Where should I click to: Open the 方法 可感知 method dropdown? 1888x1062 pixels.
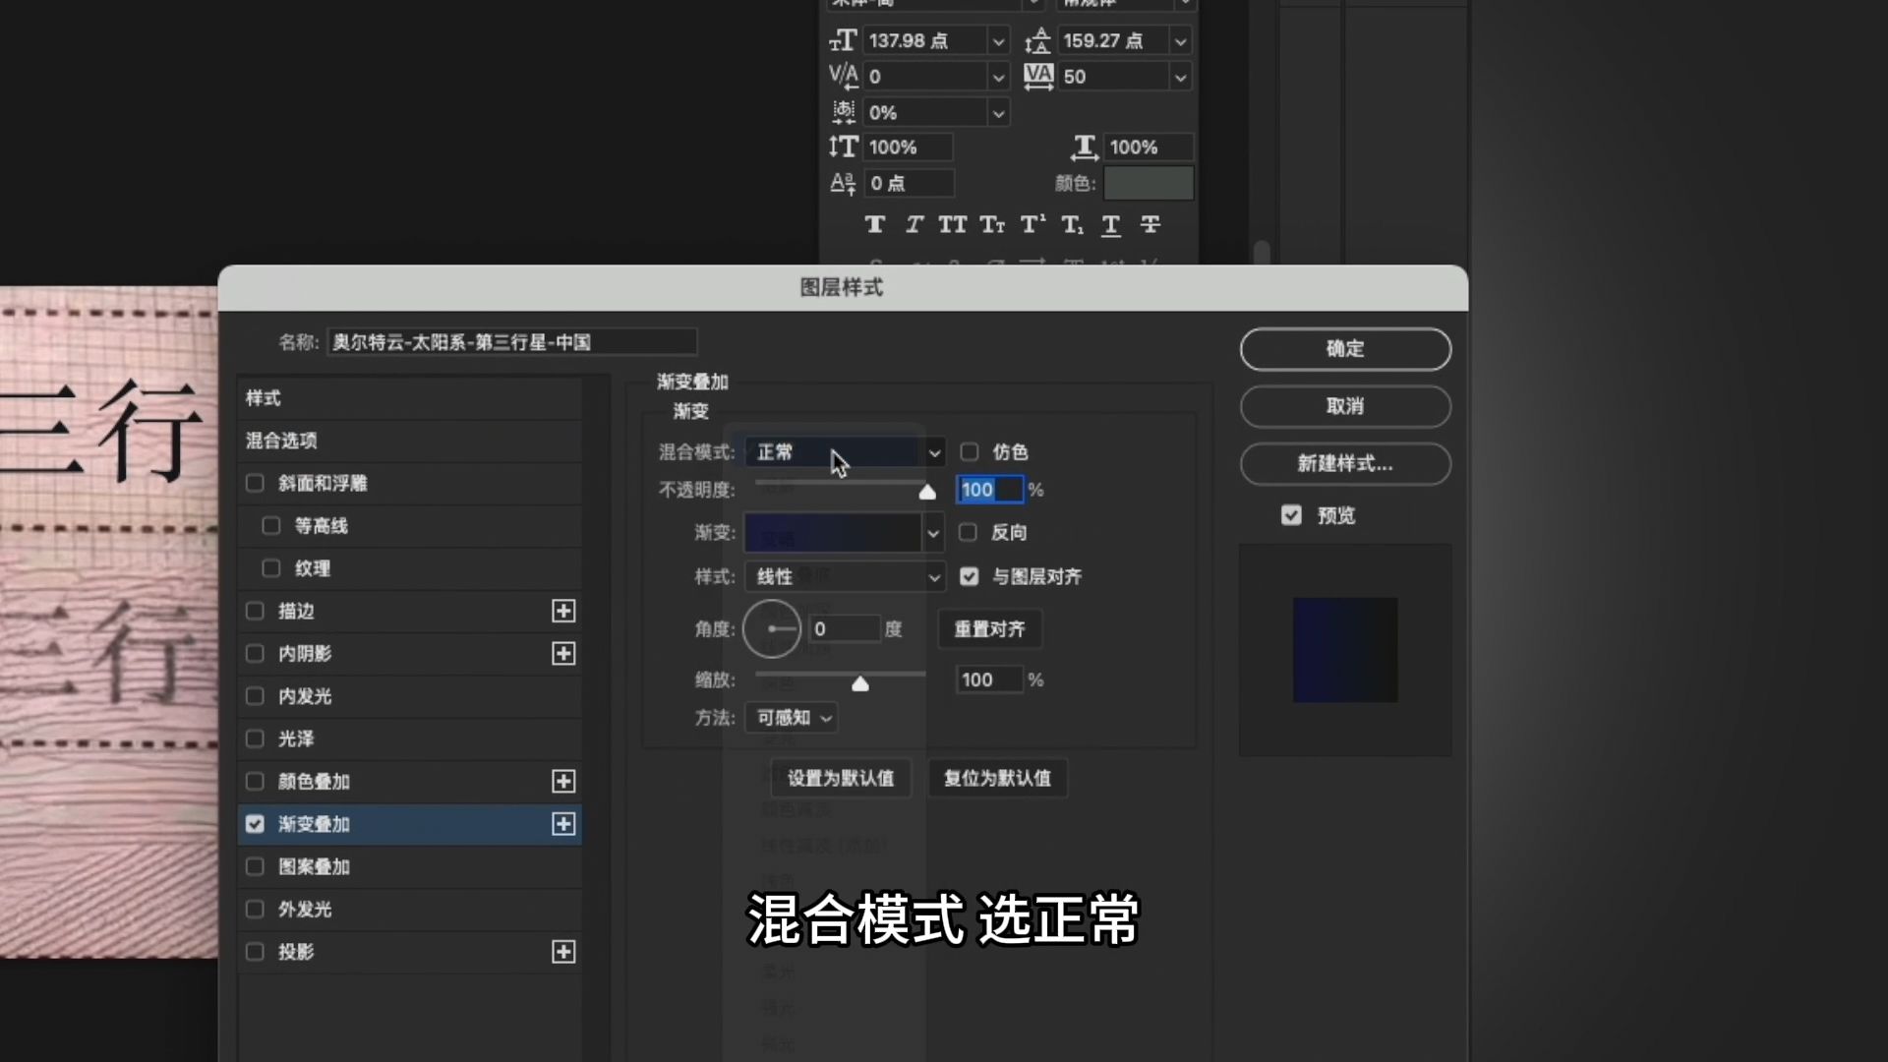pyautogui.click(x=793, y=719)
